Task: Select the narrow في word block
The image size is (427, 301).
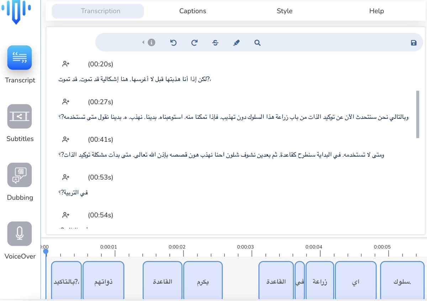Action: pyautogui.click(x=300, y=281)
